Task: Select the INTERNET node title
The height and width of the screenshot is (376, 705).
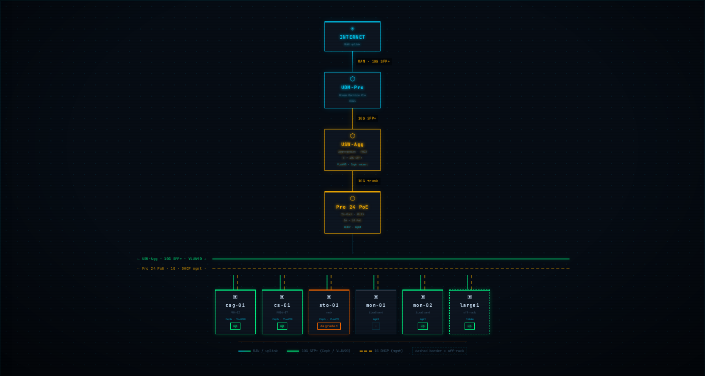Action: [352, 37]
